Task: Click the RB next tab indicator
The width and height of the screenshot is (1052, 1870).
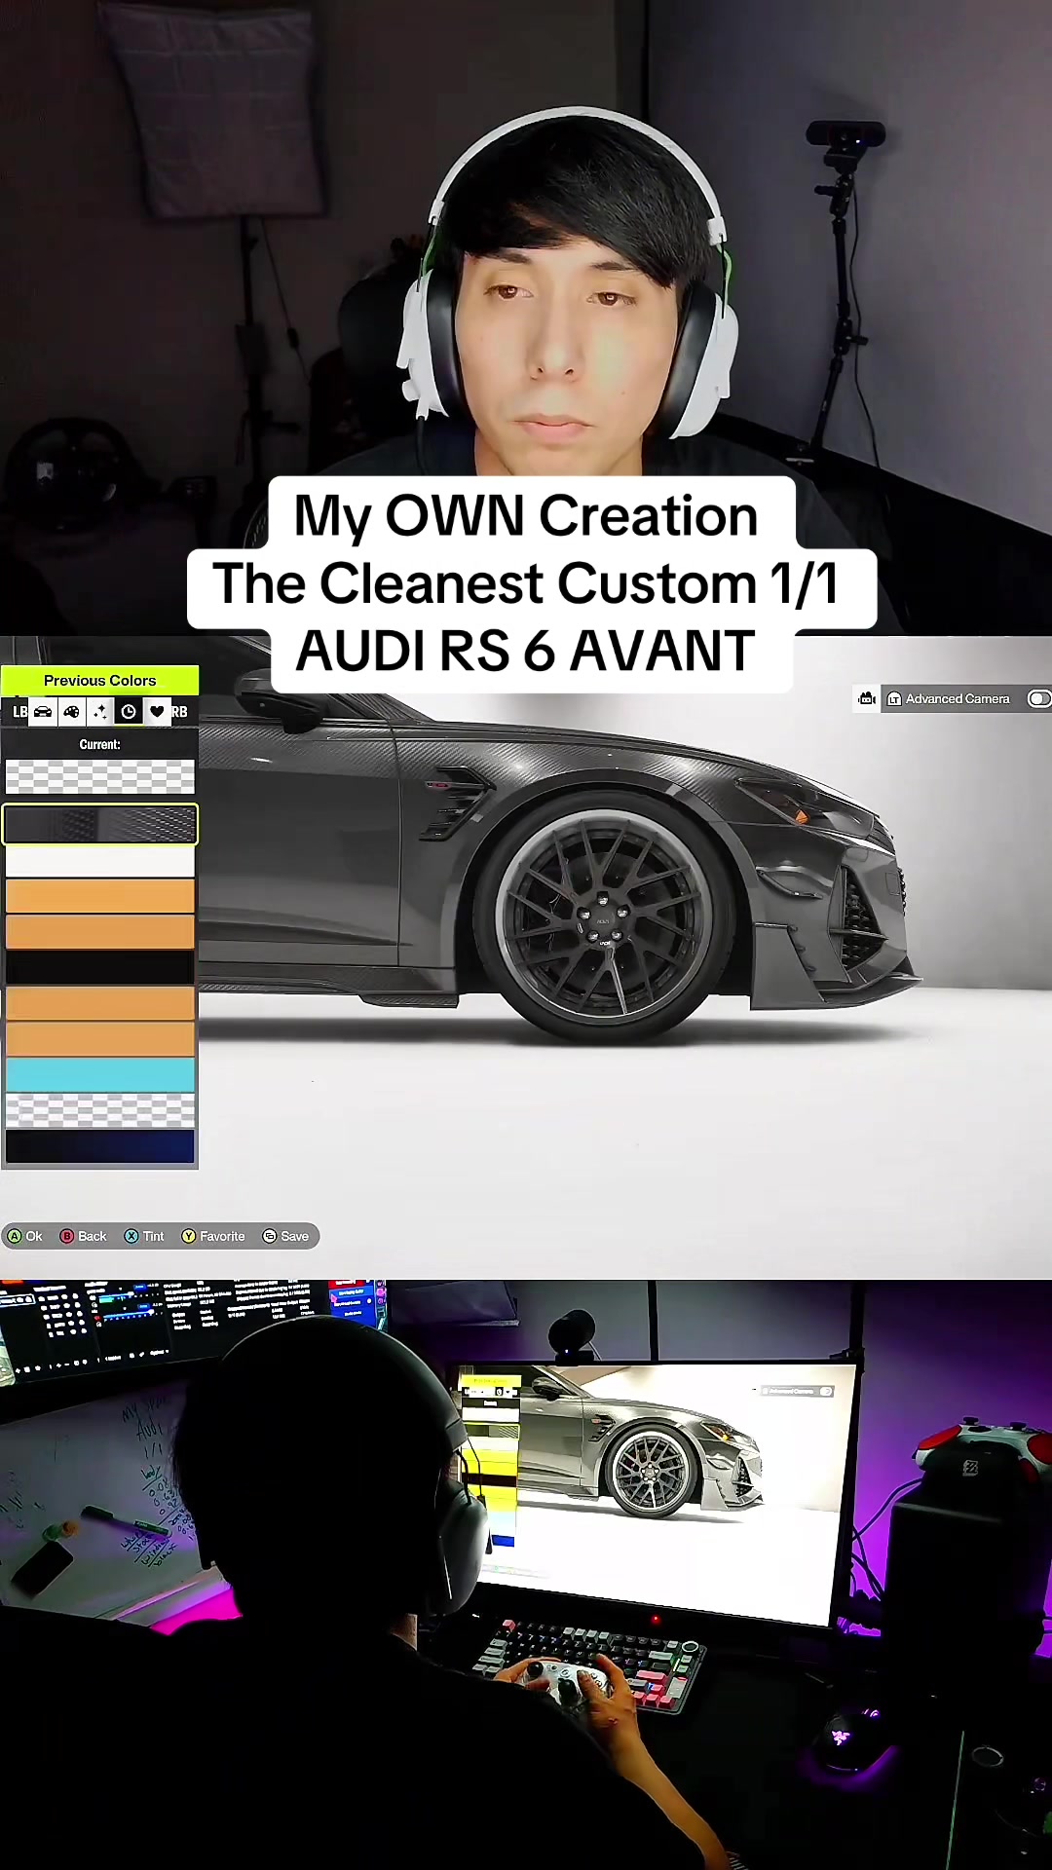Action: (x=179, y=712)
